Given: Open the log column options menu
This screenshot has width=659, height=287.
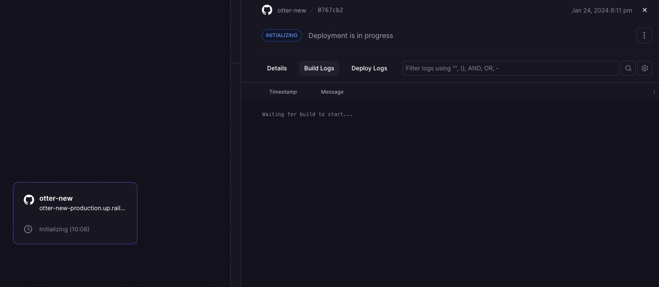Looking at the screenshot, I should [x=654, y=92].
